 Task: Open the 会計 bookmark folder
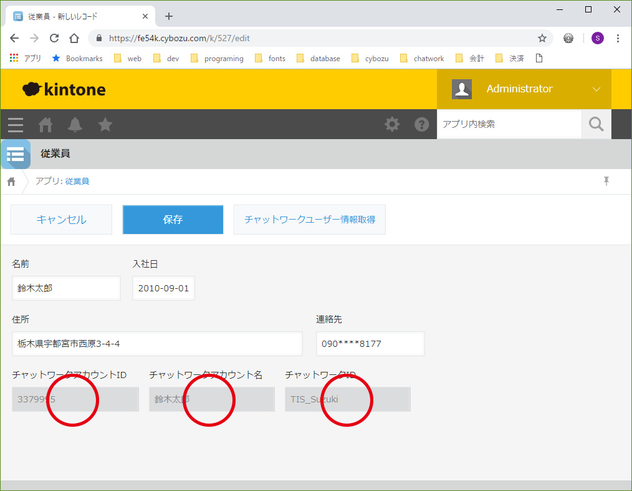[469, 59]
